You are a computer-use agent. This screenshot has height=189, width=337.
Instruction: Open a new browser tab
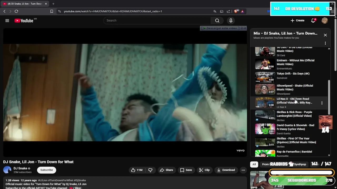click(53, 4)
